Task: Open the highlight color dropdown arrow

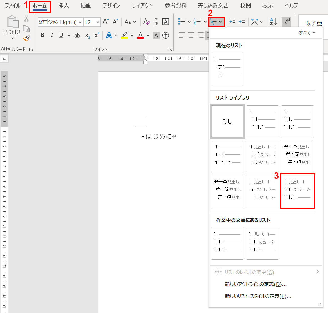Action: (x=132, y=35)
